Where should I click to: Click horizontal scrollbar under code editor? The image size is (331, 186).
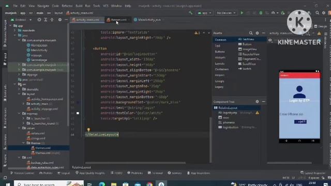click(x=136, y=163)
